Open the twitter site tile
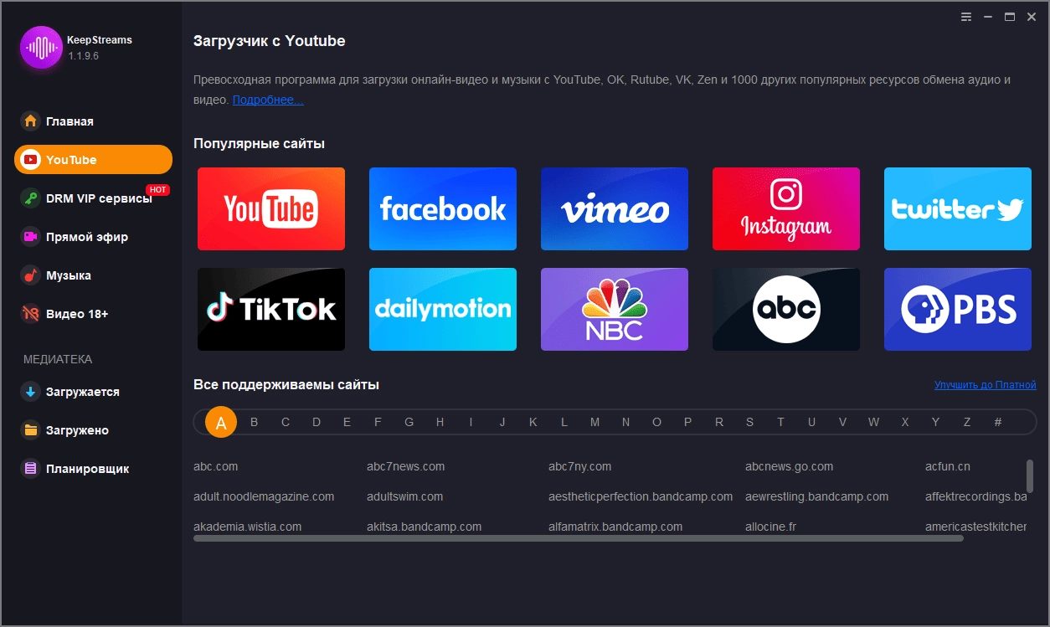The image size is (1050, 627). 958,209
